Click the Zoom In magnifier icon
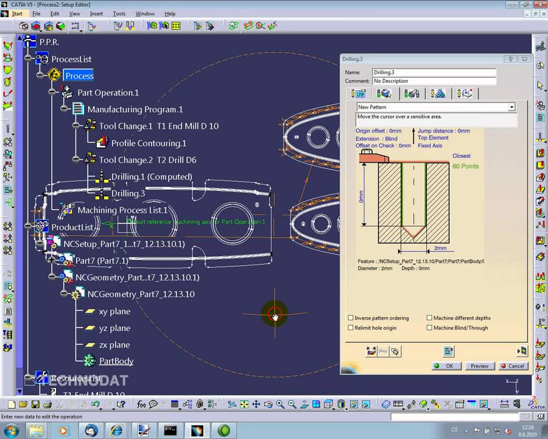The image size is (548, 439). 280,404
